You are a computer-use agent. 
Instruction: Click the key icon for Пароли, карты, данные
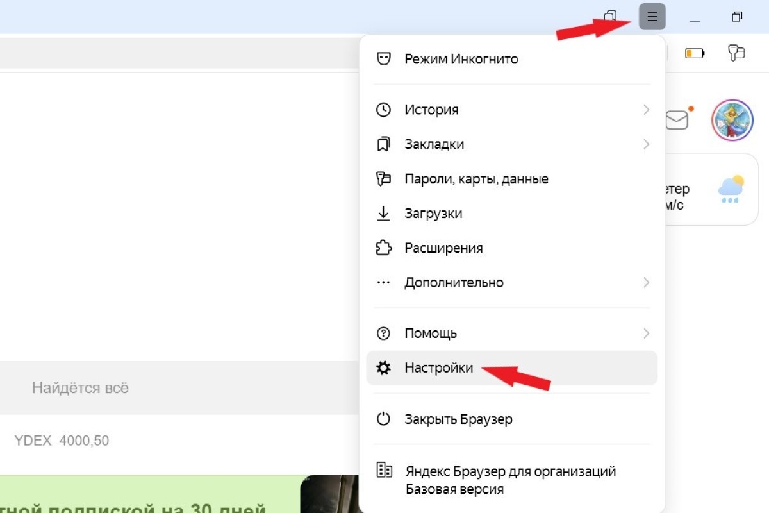383,179
